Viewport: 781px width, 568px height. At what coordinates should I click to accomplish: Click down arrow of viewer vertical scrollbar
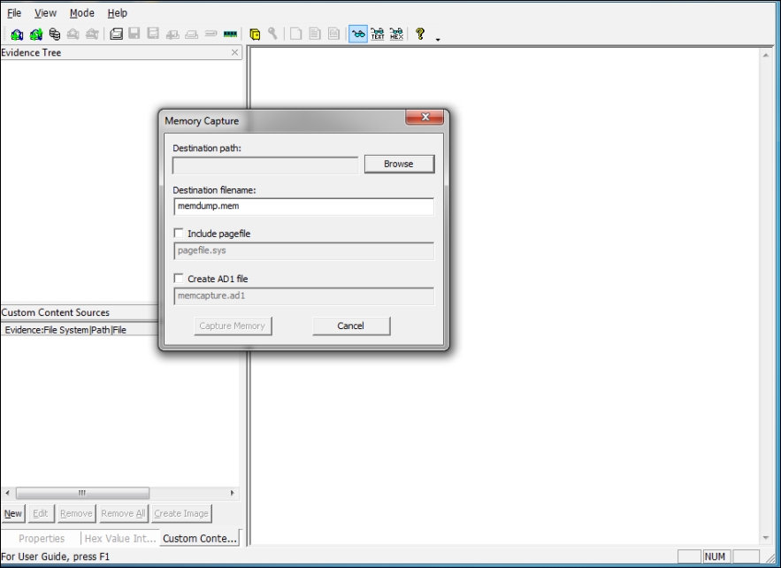[766, 538]
